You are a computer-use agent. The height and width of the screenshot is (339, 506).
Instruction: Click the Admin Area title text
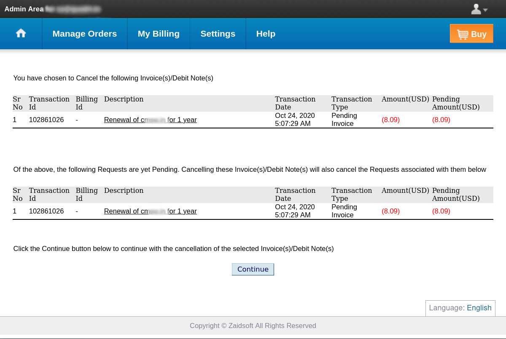coord(24,9)
